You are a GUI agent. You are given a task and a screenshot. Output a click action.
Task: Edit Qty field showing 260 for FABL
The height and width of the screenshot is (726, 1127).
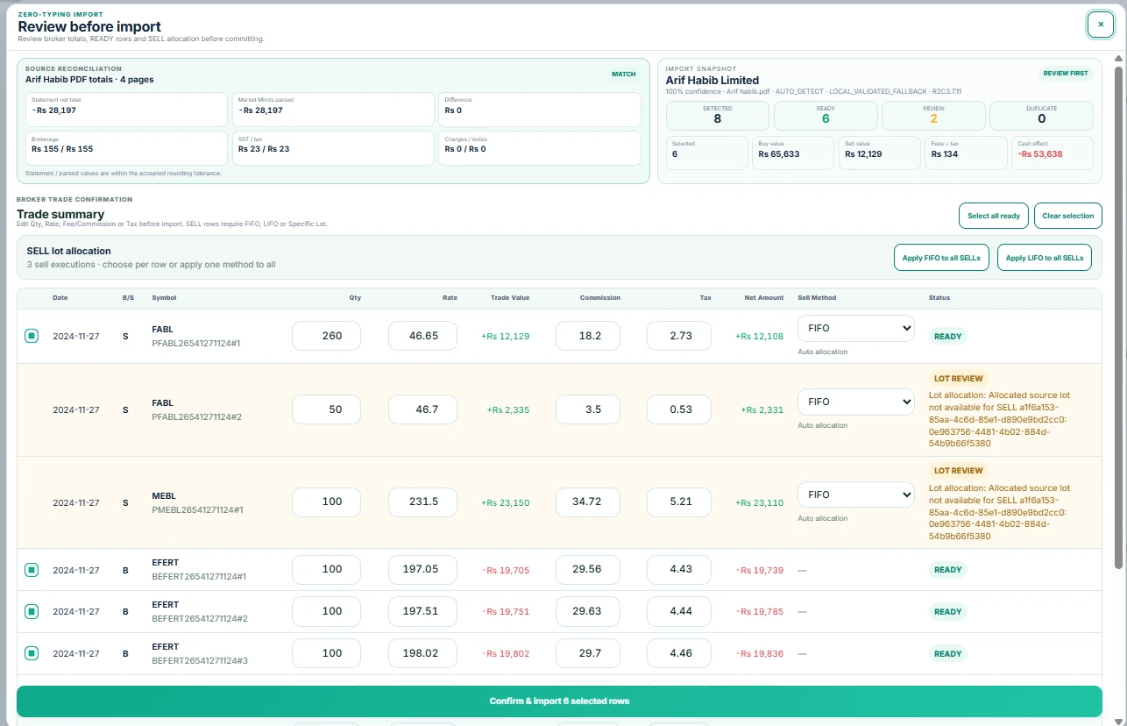pos(326,336)
